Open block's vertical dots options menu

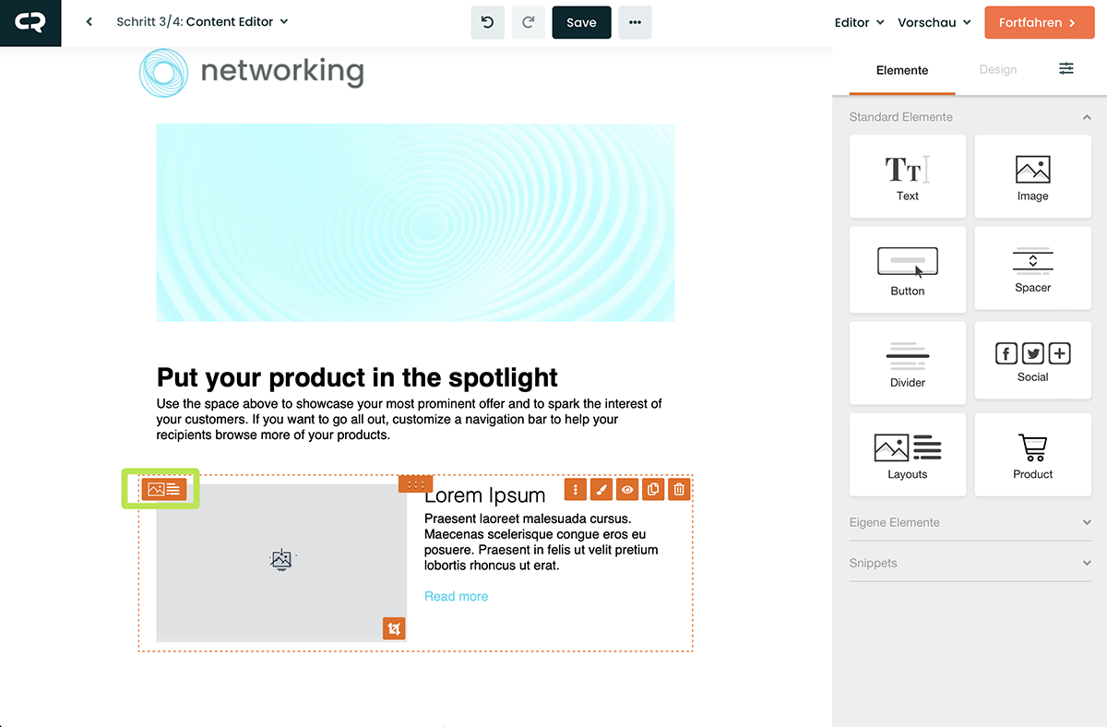click(575, 490)
